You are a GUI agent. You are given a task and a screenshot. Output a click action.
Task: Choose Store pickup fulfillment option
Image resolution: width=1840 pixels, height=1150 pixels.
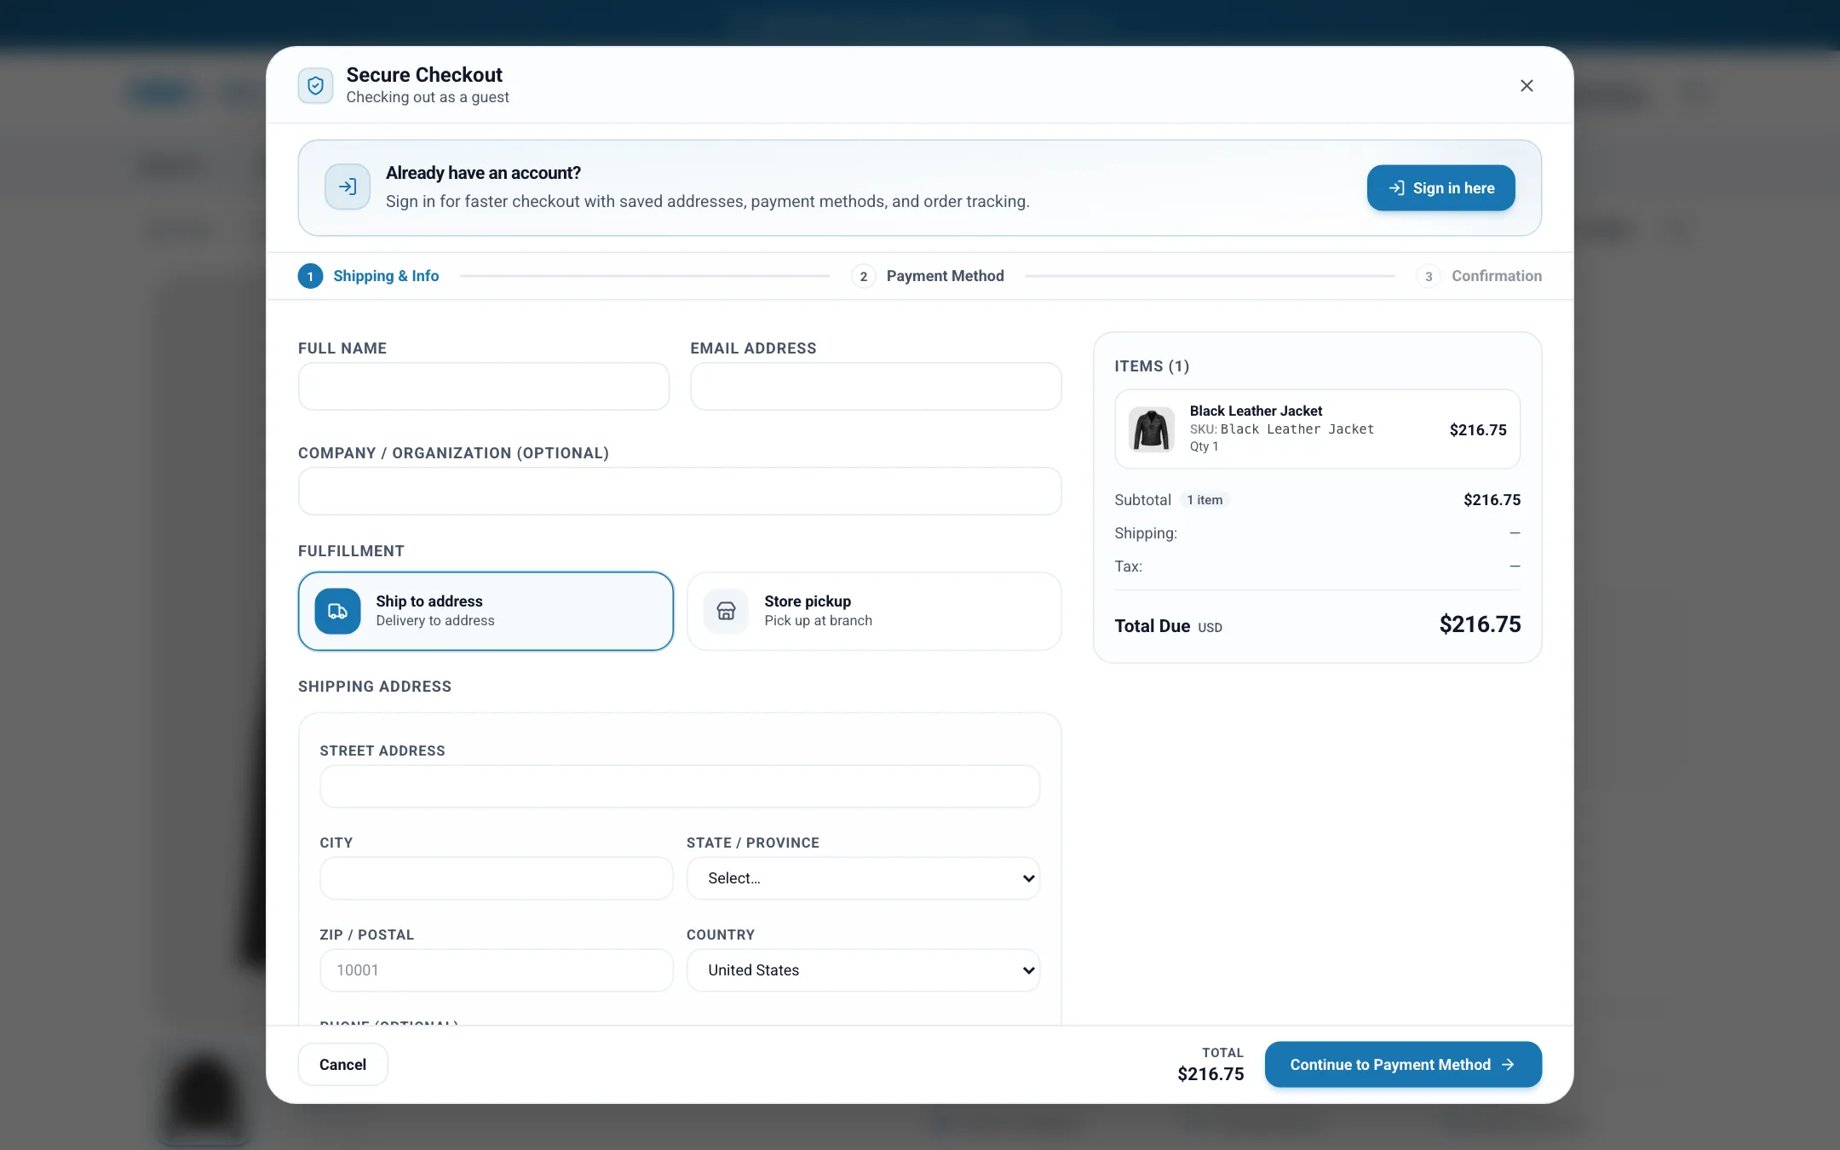874,611
